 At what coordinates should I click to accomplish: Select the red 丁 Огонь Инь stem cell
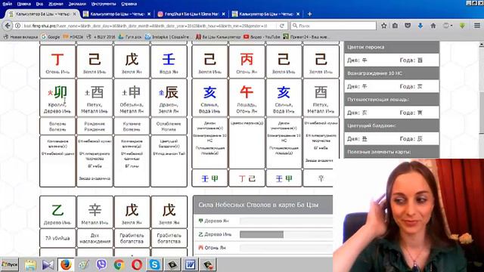point(57,61)
